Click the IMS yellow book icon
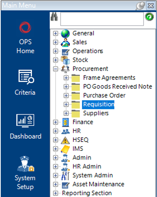 coord(65,149)
